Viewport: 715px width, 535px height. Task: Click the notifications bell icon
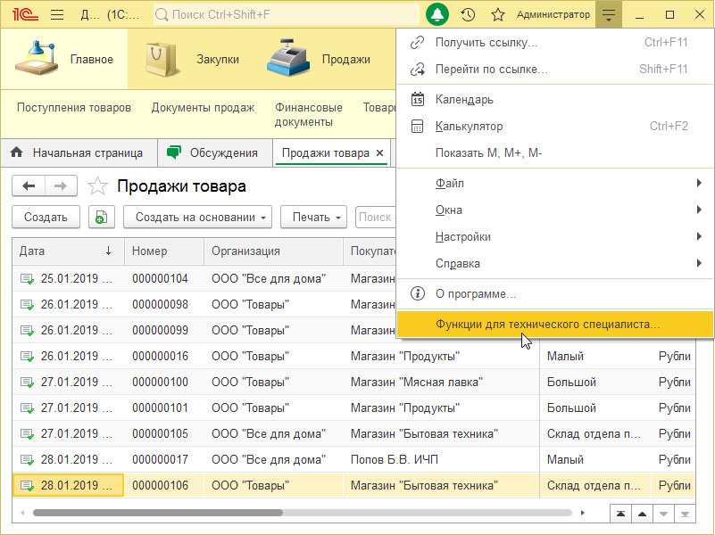[x=437, y=15]
